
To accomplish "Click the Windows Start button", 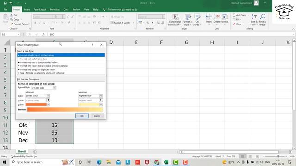I will click(5, 162).
